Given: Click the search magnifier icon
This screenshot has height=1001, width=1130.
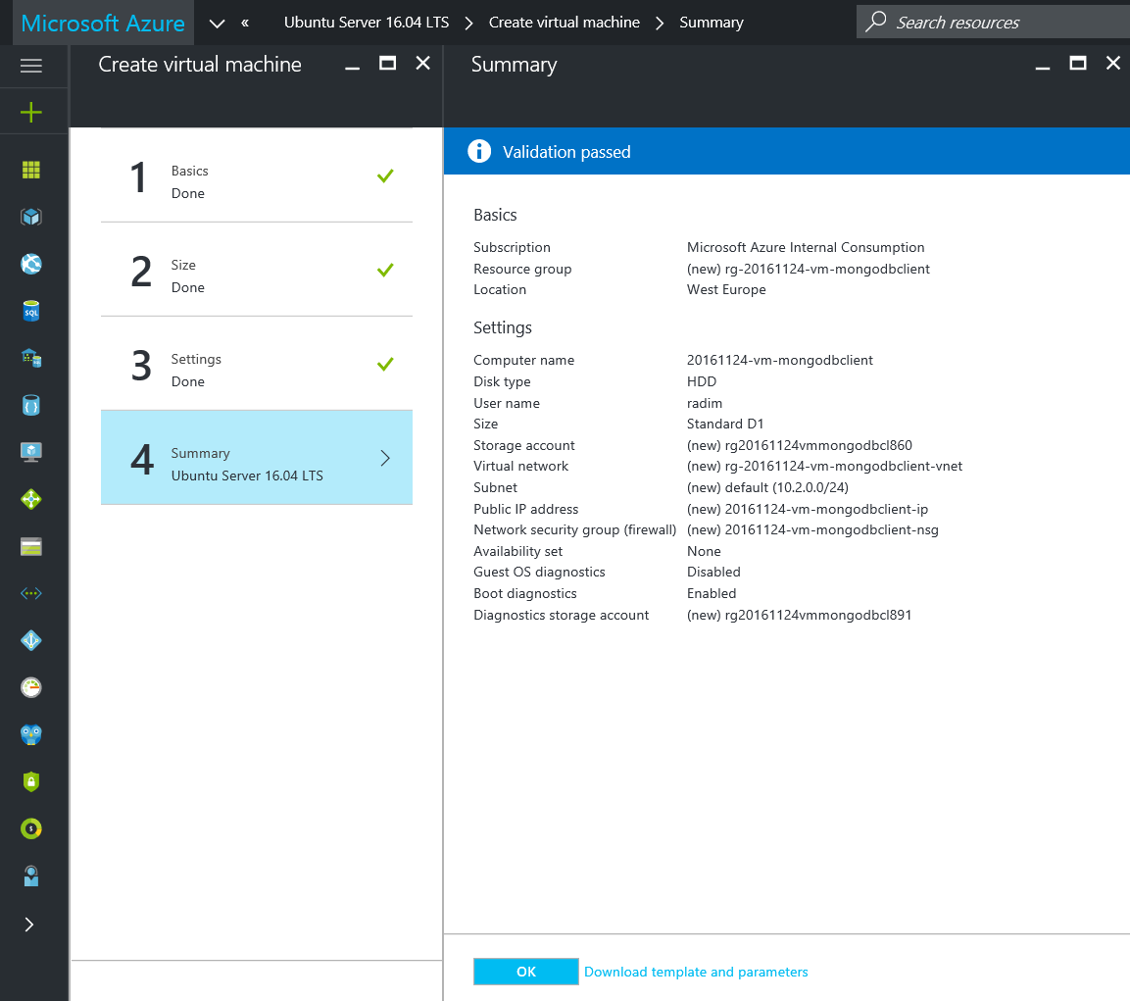Looking at the screenshot, I should tap(875, 22).
